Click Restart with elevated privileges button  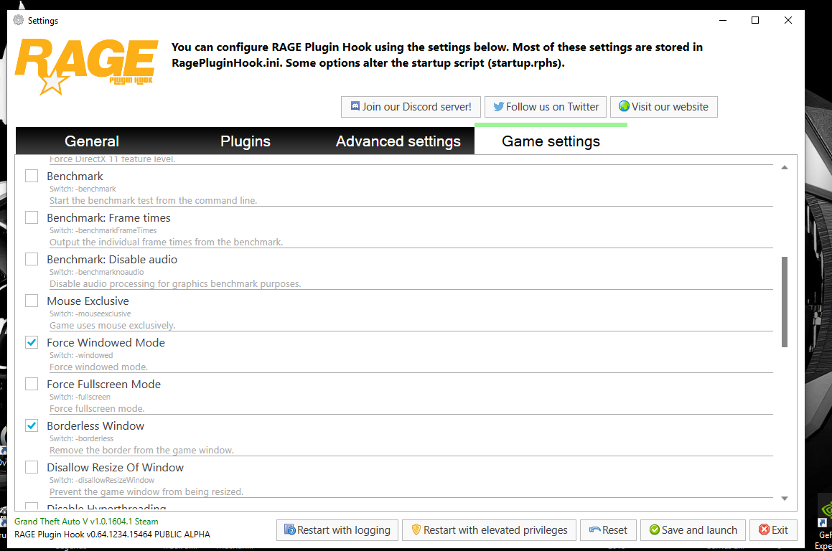coord(490,529)
